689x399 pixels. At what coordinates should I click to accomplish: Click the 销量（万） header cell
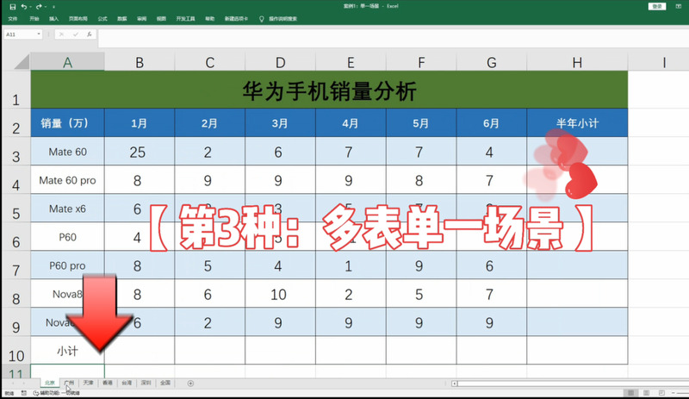click(67, 122)
